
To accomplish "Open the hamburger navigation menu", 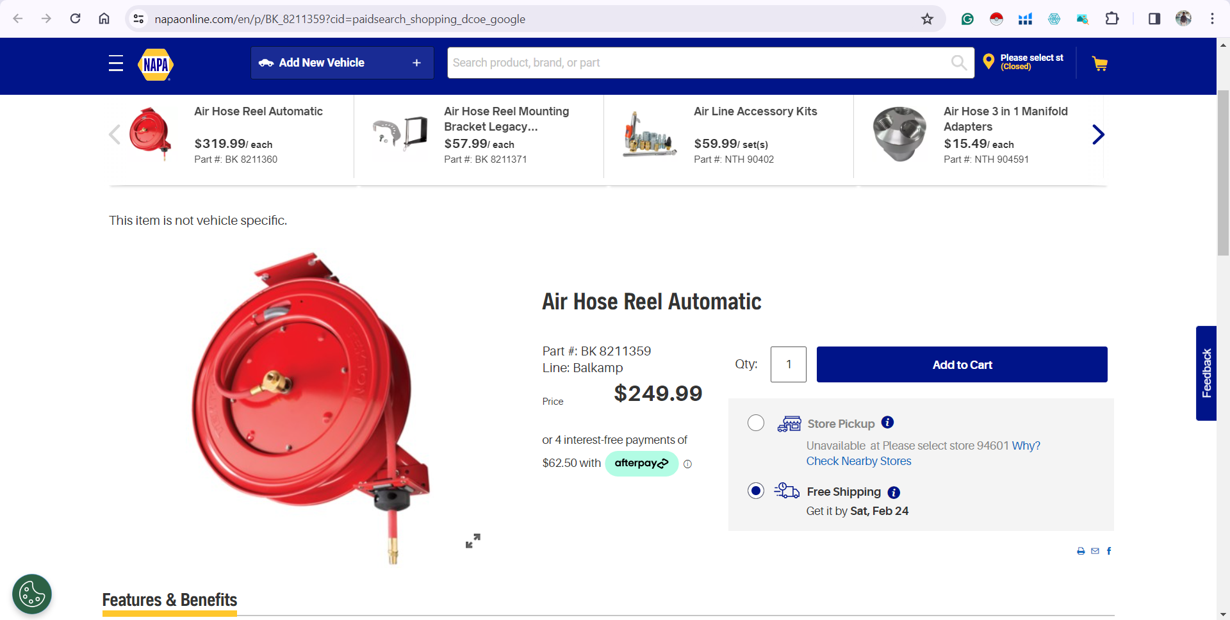I will point(116,63).
